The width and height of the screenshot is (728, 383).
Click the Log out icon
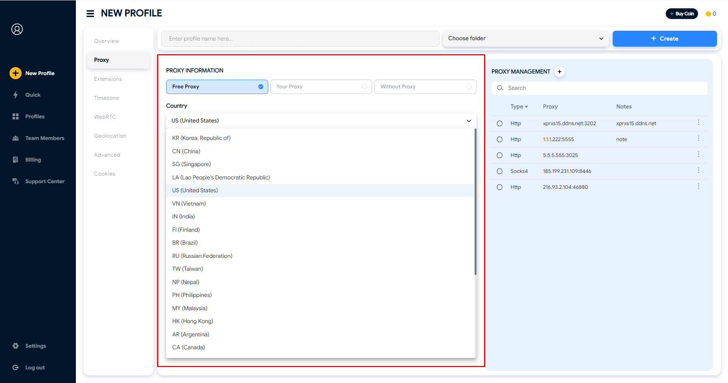[x=16, y=367]
